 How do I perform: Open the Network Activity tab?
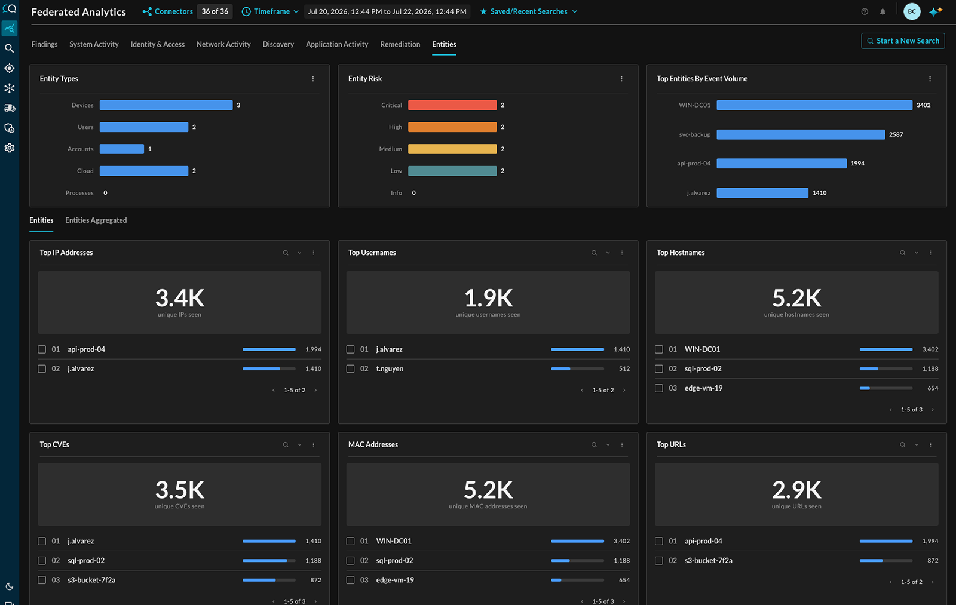coord(223,44)
